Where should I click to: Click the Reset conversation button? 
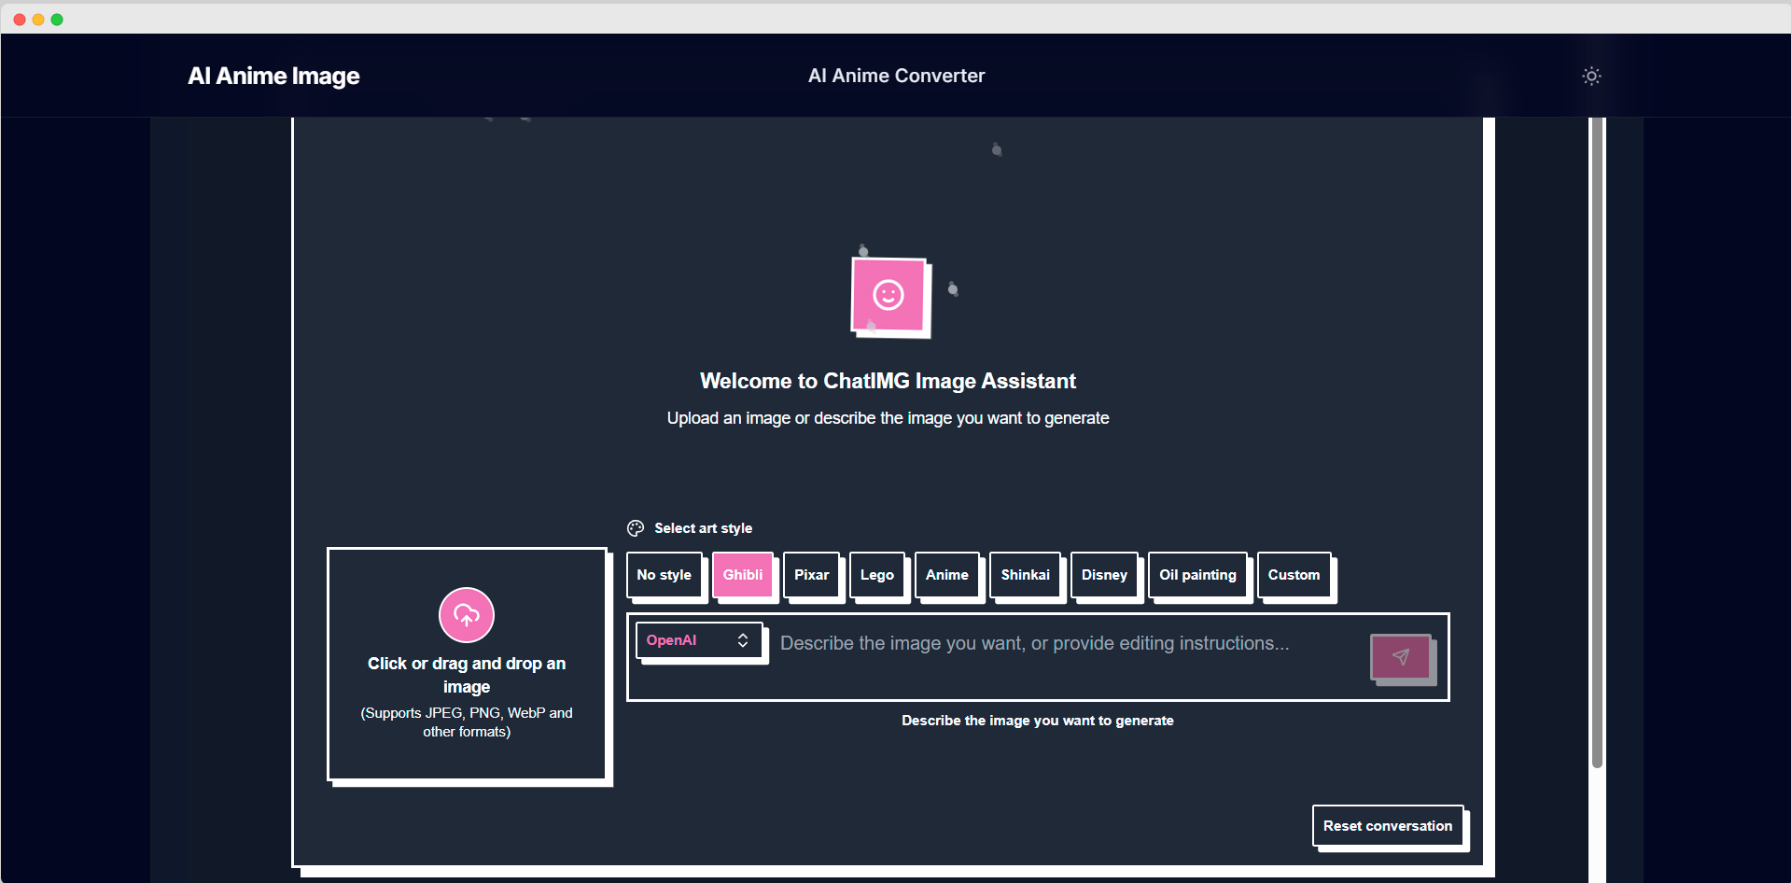pyautogui.click(x=1388, y=826)
